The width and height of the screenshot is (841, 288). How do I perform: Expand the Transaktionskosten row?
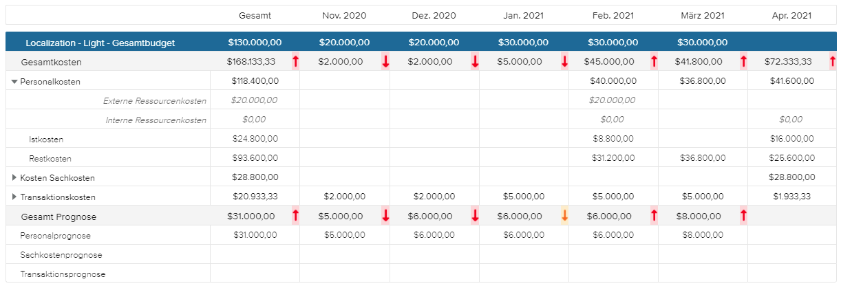click(x=14, y=197)
